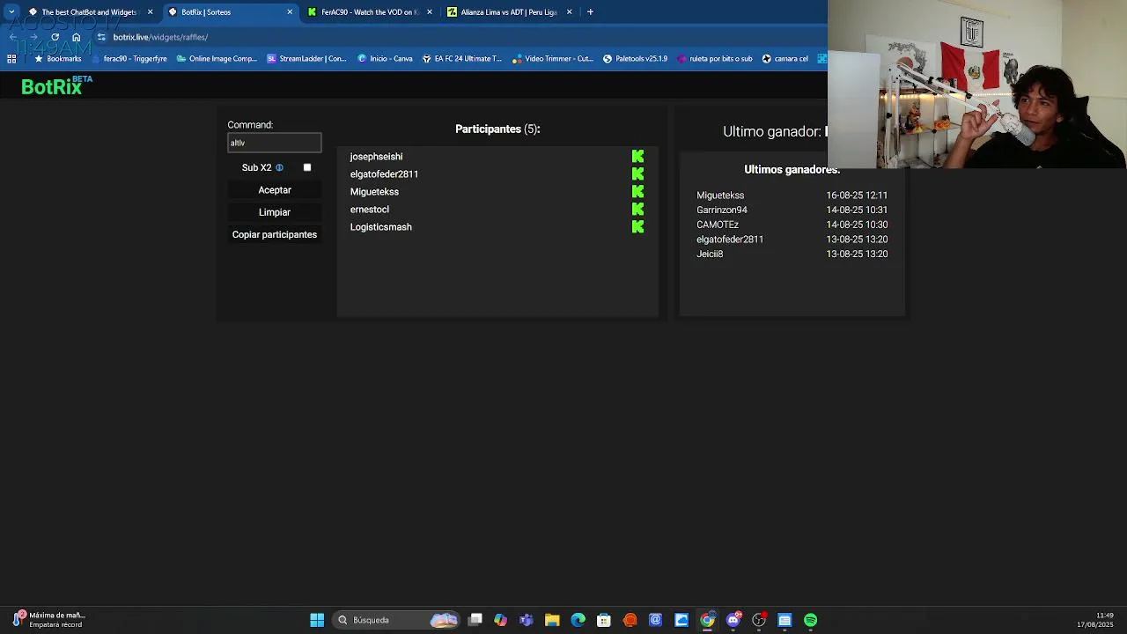Open the ruleta por bits o sub bookmark
Image resolution: width=1127 pixels, height=634 pixels.
tap(714, 59)
